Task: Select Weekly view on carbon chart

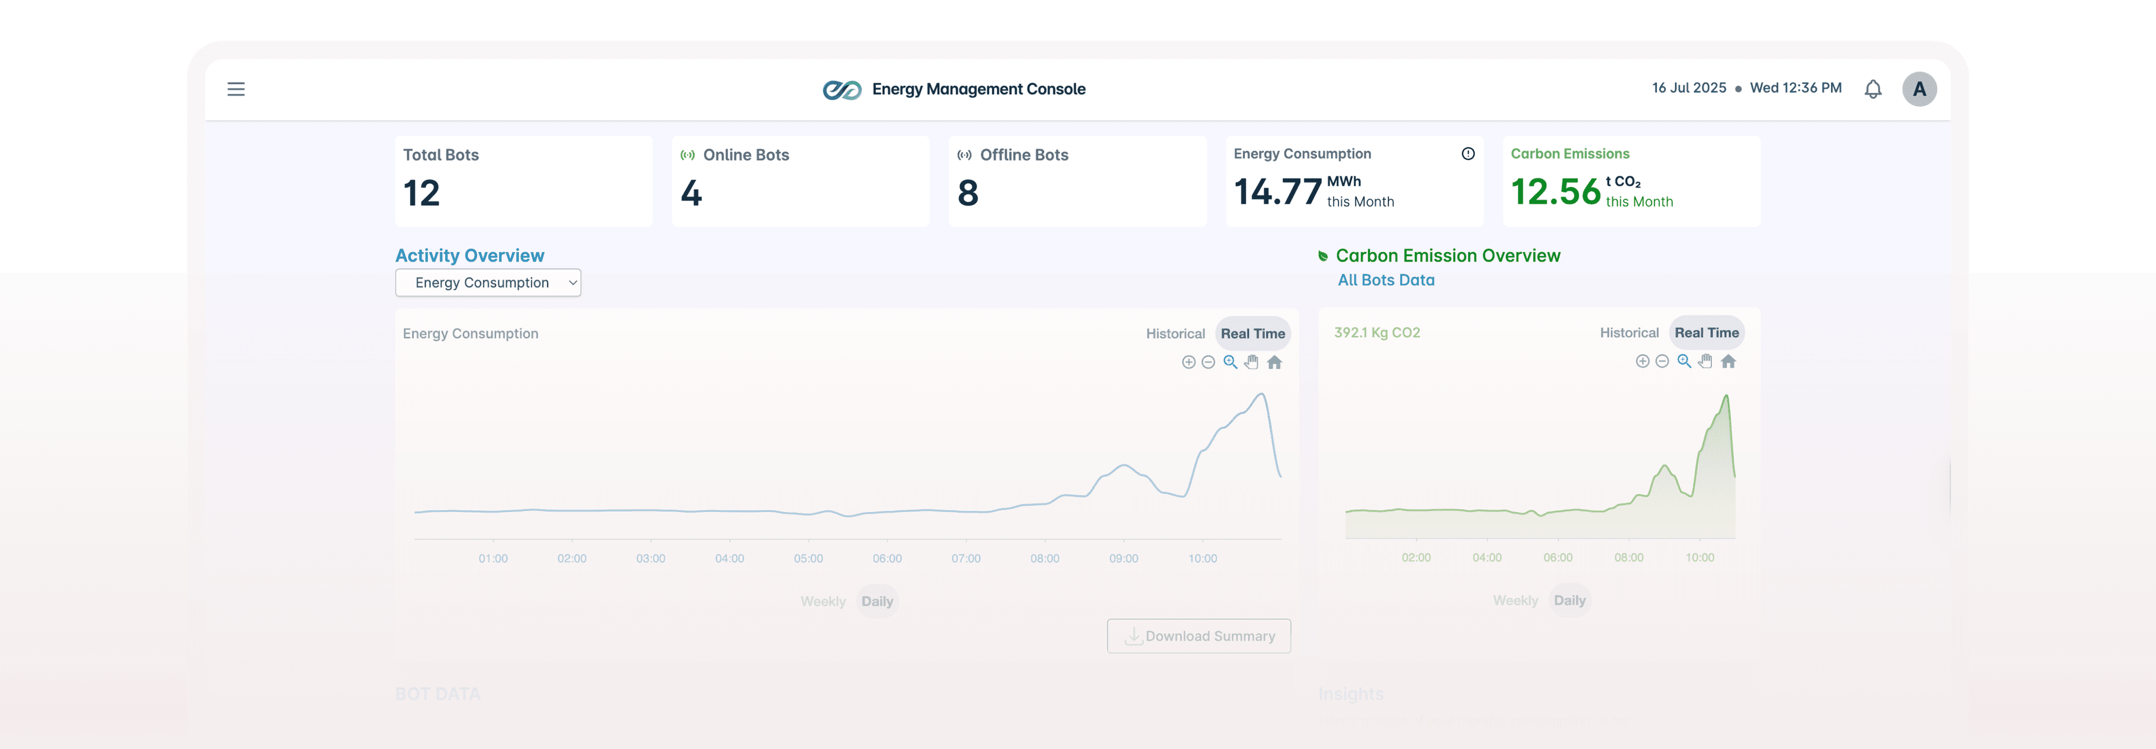Action: tap(1515, 600)
